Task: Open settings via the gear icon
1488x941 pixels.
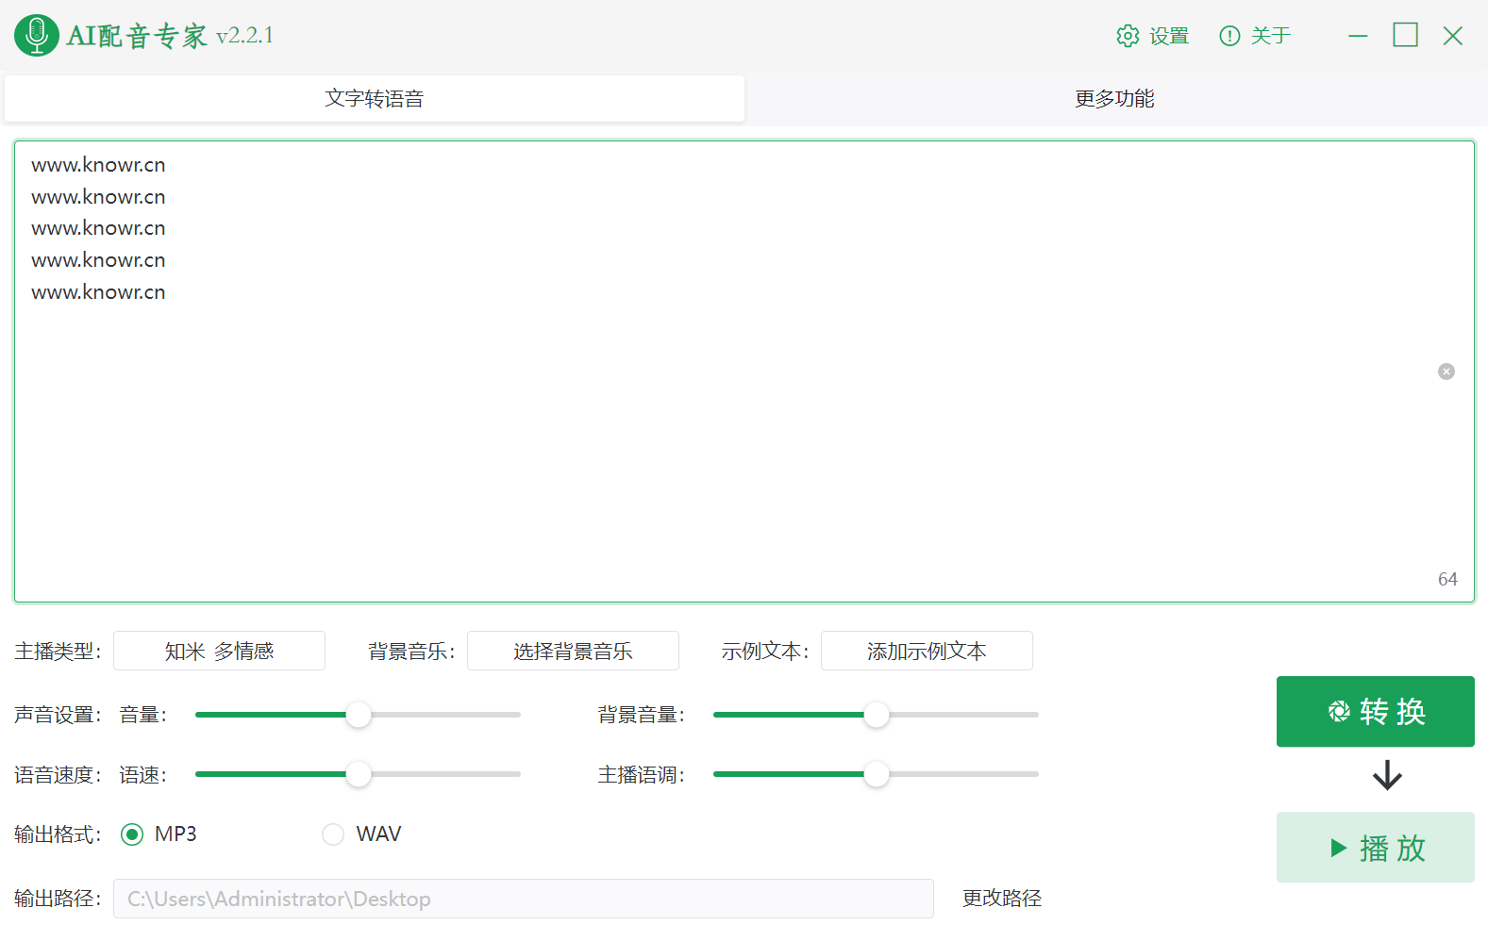Action: click(x=1128, y=36)
